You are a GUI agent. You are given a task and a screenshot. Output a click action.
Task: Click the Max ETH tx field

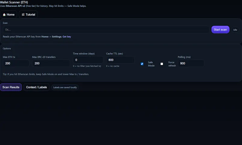tap(16, 63)
